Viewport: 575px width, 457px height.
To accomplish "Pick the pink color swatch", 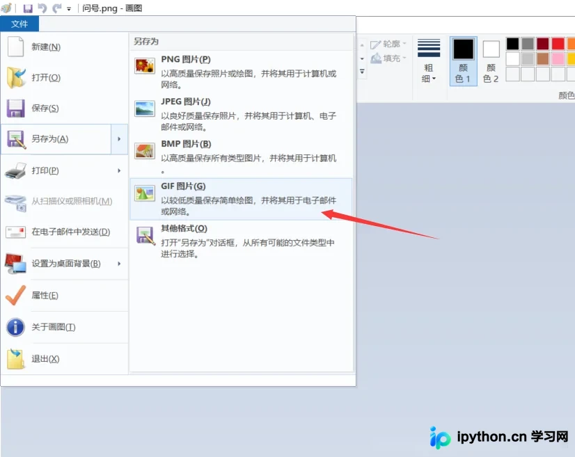I will tap(558, 58).
